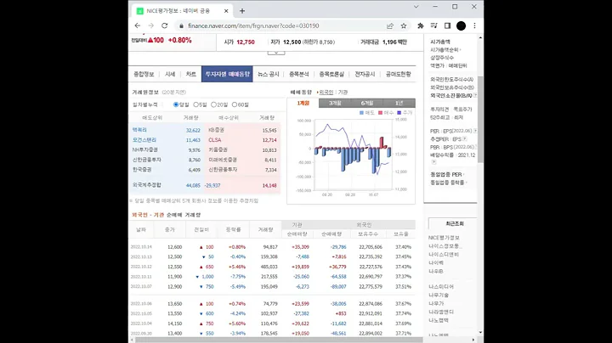Screen dimensions: 612x343
Task: Click the purple 주가 legend swatch
Action: [399, 113]
